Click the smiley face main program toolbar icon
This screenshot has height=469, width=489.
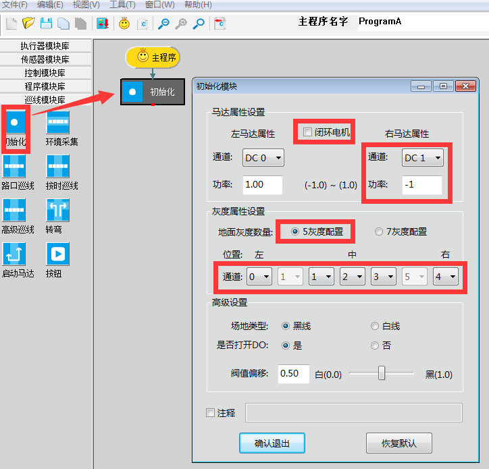(x=124, y=24)
